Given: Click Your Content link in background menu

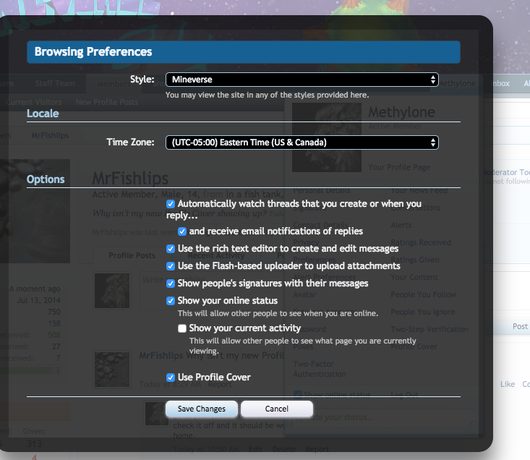Looking at the screenshot, I should click(x=414, y=277).
